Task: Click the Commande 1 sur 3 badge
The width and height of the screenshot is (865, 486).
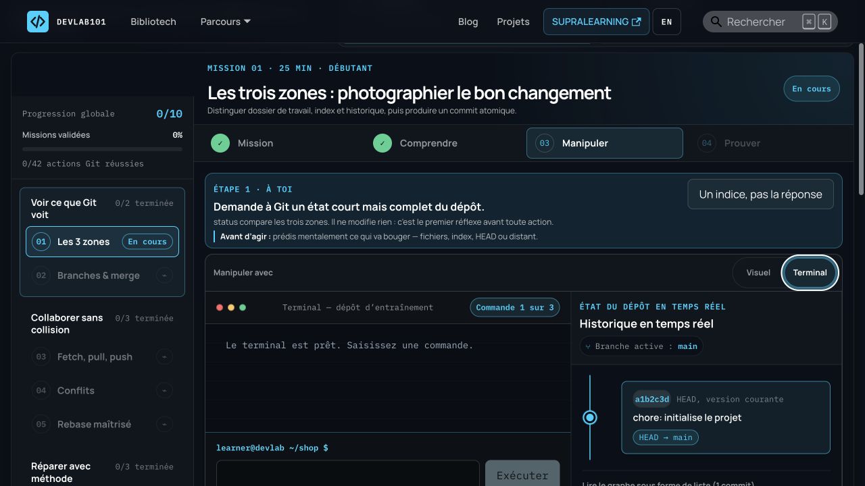Action: click(515, 307)
